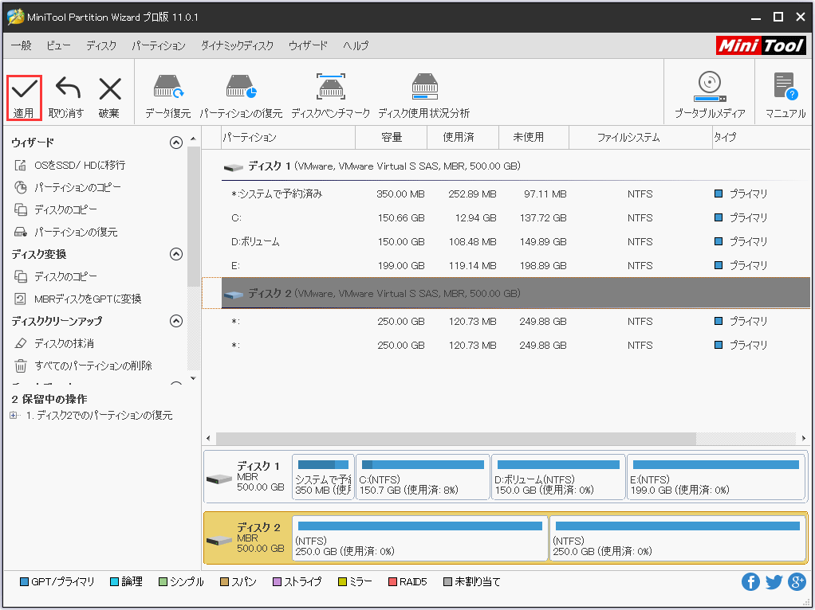Click partition list horizontal scrollbar left arrow
The width and height of the screenshot is (815, 610).
pos(208,439)
